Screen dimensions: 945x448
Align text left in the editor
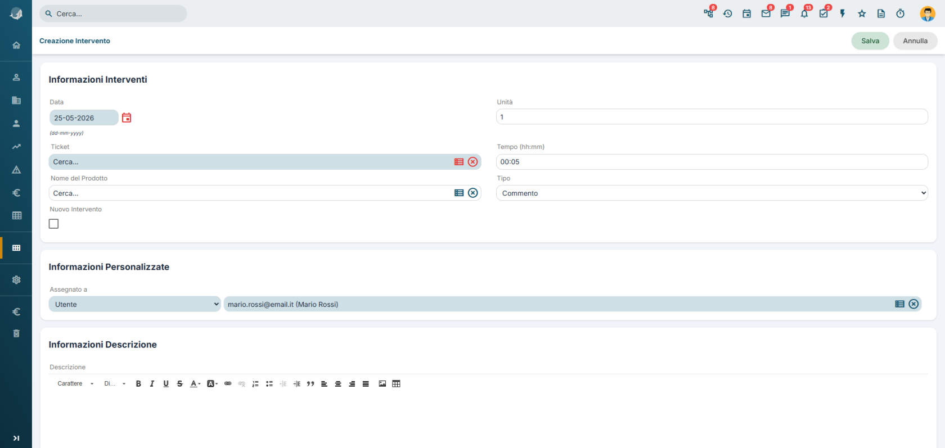coord(324,383)
